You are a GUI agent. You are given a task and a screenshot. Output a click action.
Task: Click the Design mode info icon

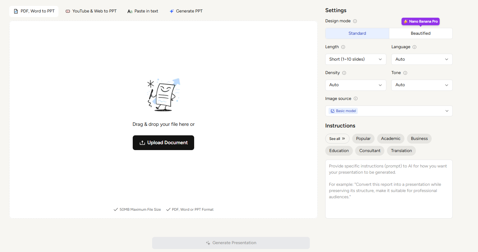point(355,21)
